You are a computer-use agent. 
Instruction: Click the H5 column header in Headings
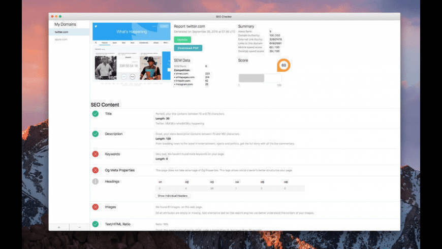(x=262, y=182)
